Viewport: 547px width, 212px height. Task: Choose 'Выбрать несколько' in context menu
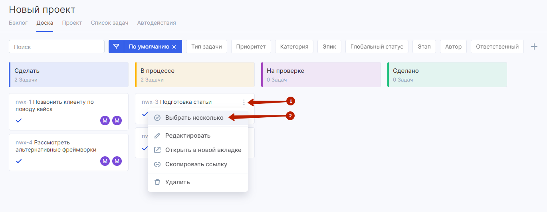click(x=194, y=118)
